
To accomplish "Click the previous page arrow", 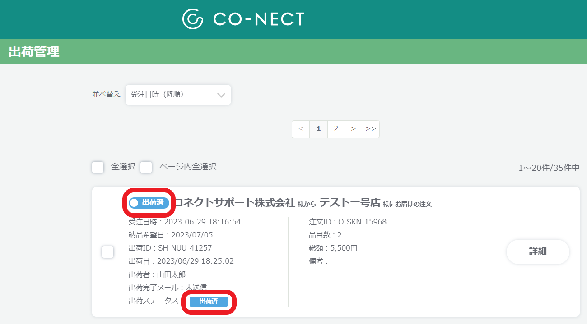I will point(301,129).
